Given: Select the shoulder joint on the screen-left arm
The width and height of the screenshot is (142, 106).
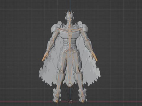Looking at the screenshot, I should [x=58, y=29].
